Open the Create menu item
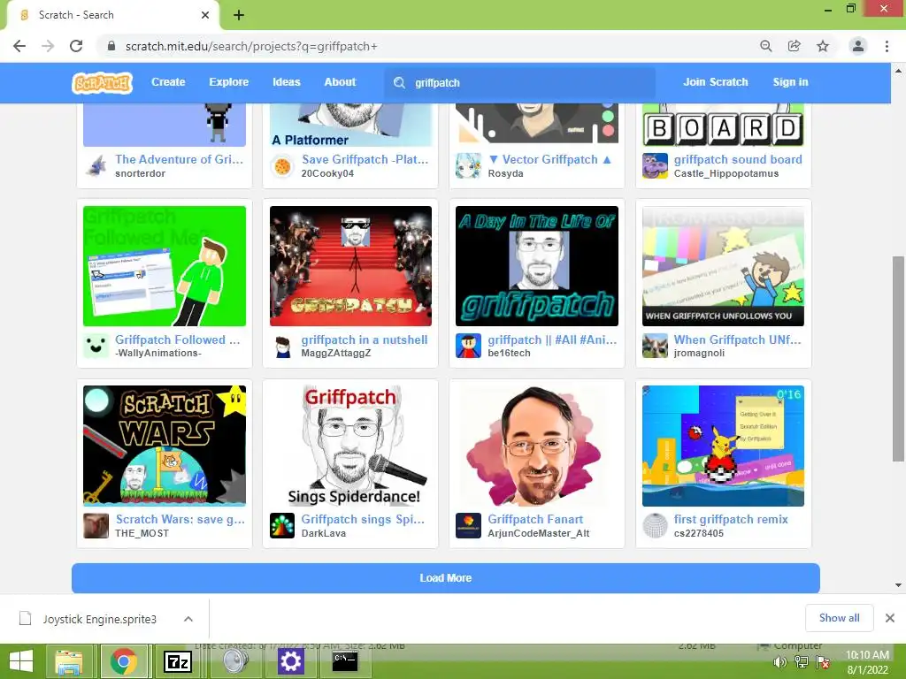 click(168, 82)
